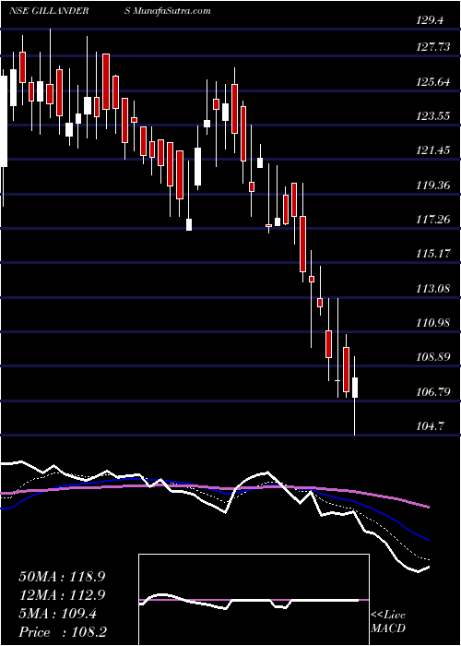Click the 5MA : 109.4 readout
Viewport: 461px width, 646px height.
[x=57, y=614]
